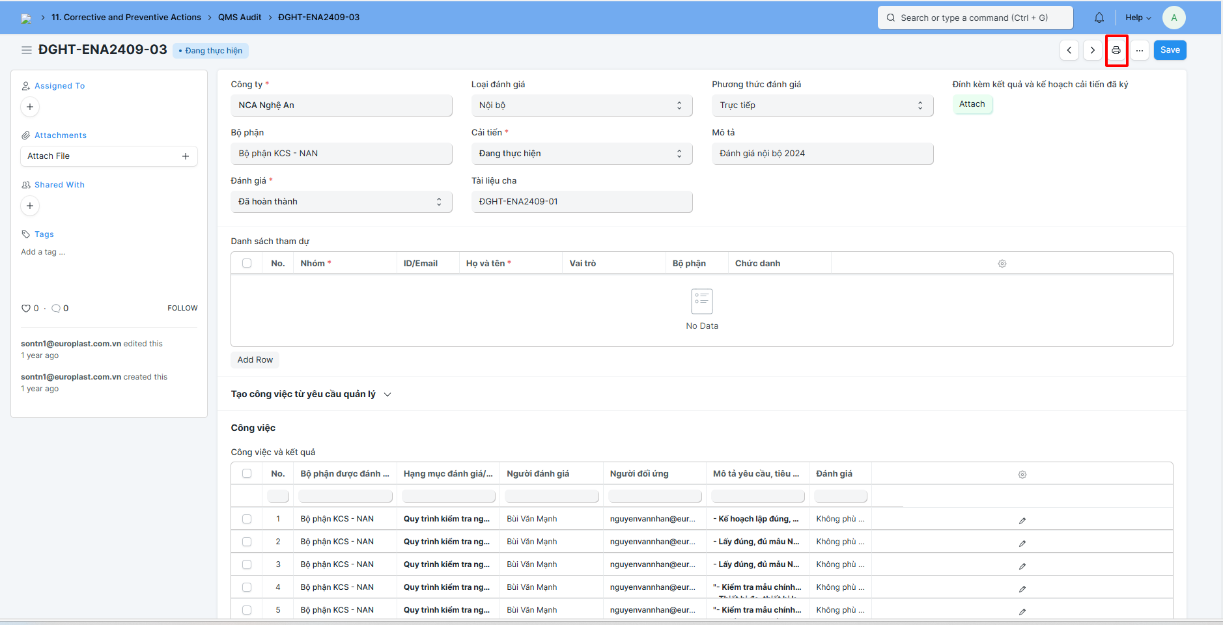Select all rows in Danh sách tham dự
This screenshot has height=625, width=1223.
pos(247,263)
